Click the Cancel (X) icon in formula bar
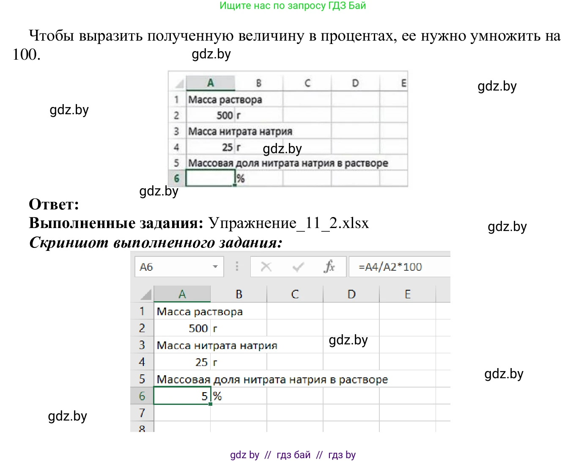This screenshot has width=587, height=462. [x=266, y=267]
